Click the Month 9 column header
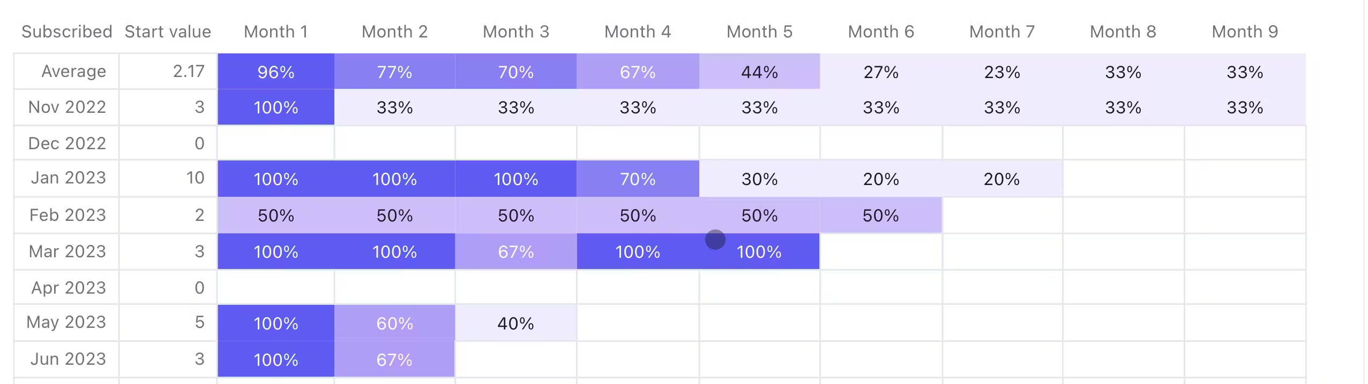 click(1245, 32)
